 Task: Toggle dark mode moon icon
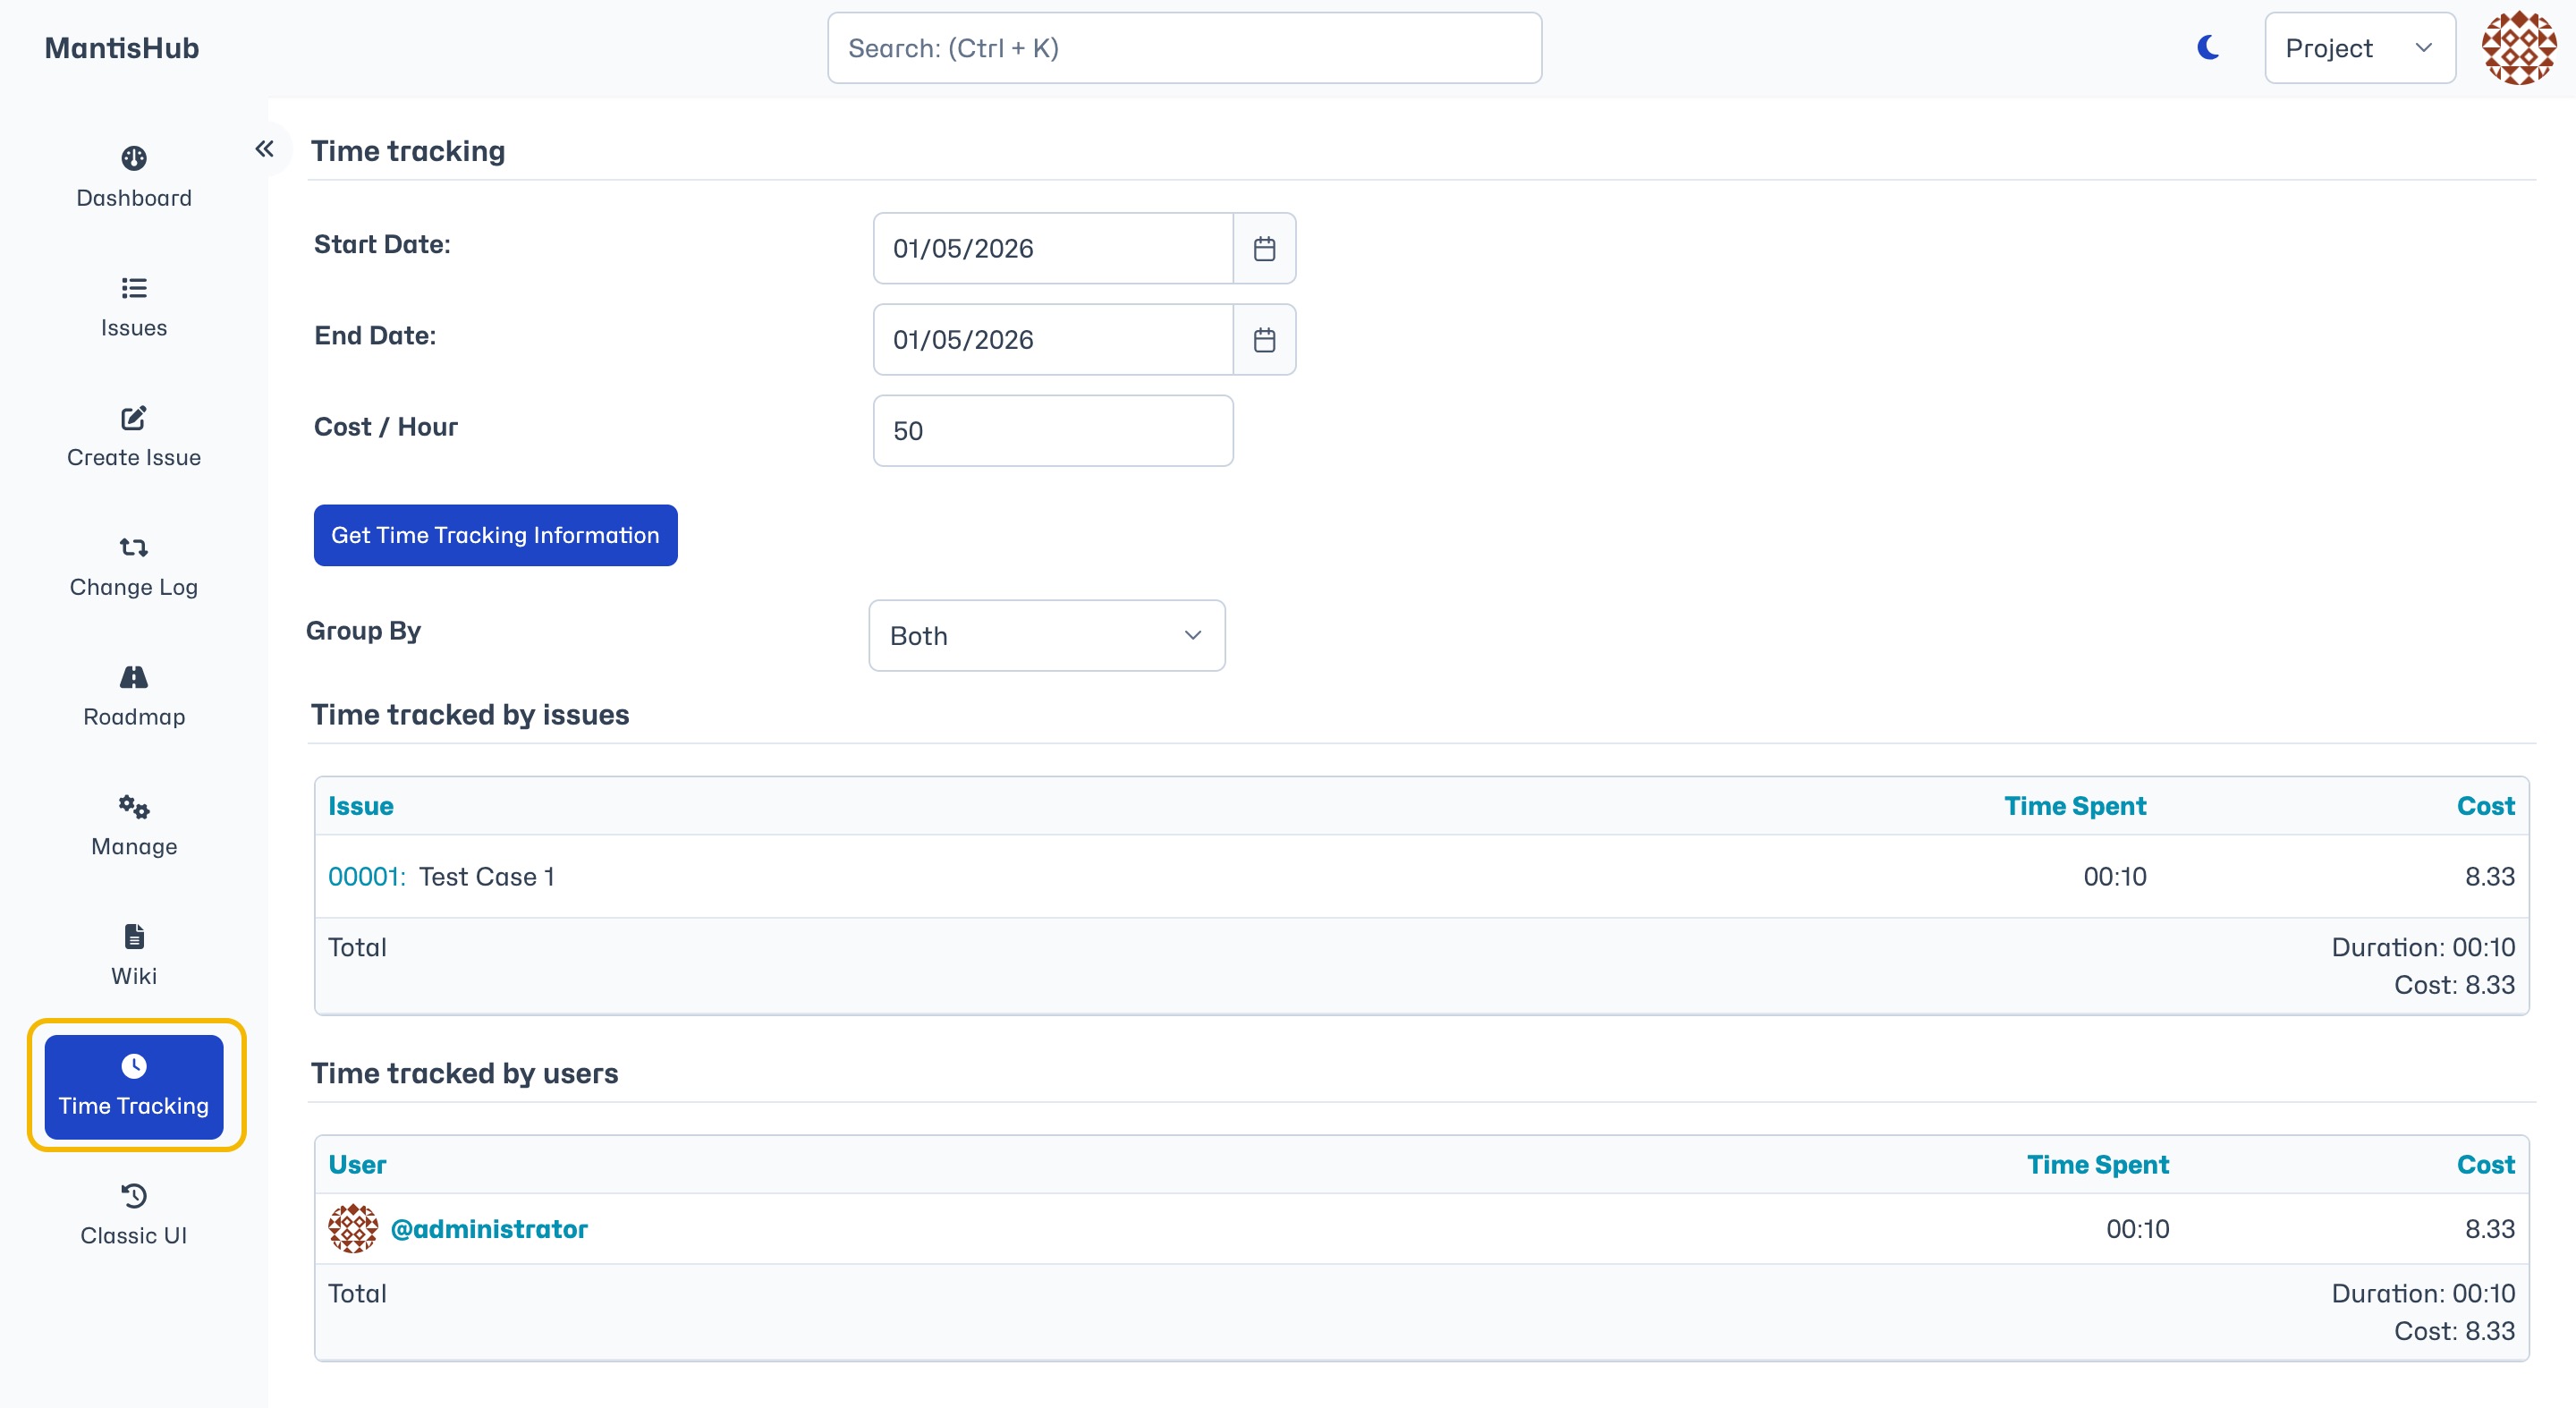2208,47
